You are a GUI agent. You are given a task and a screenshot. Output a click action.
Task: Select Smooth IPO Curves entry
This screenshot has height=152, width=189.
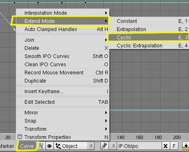63,56
